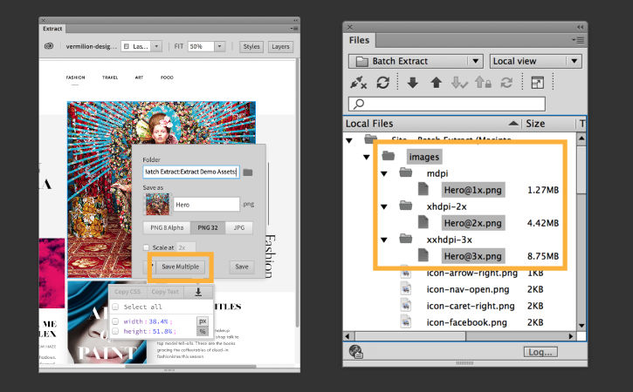Switch units to percent

[203, 331]
